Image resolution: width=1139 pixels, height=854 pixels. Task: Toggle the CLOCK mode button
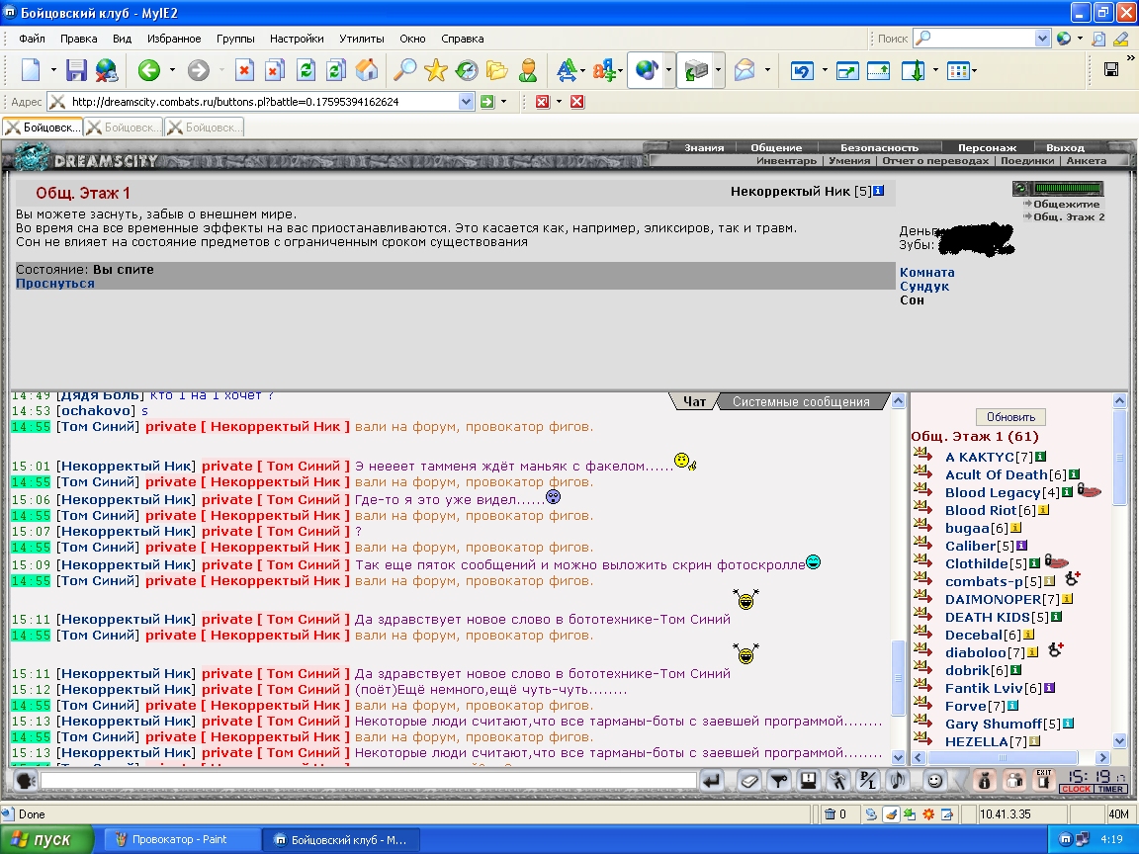click(1076, 789)
